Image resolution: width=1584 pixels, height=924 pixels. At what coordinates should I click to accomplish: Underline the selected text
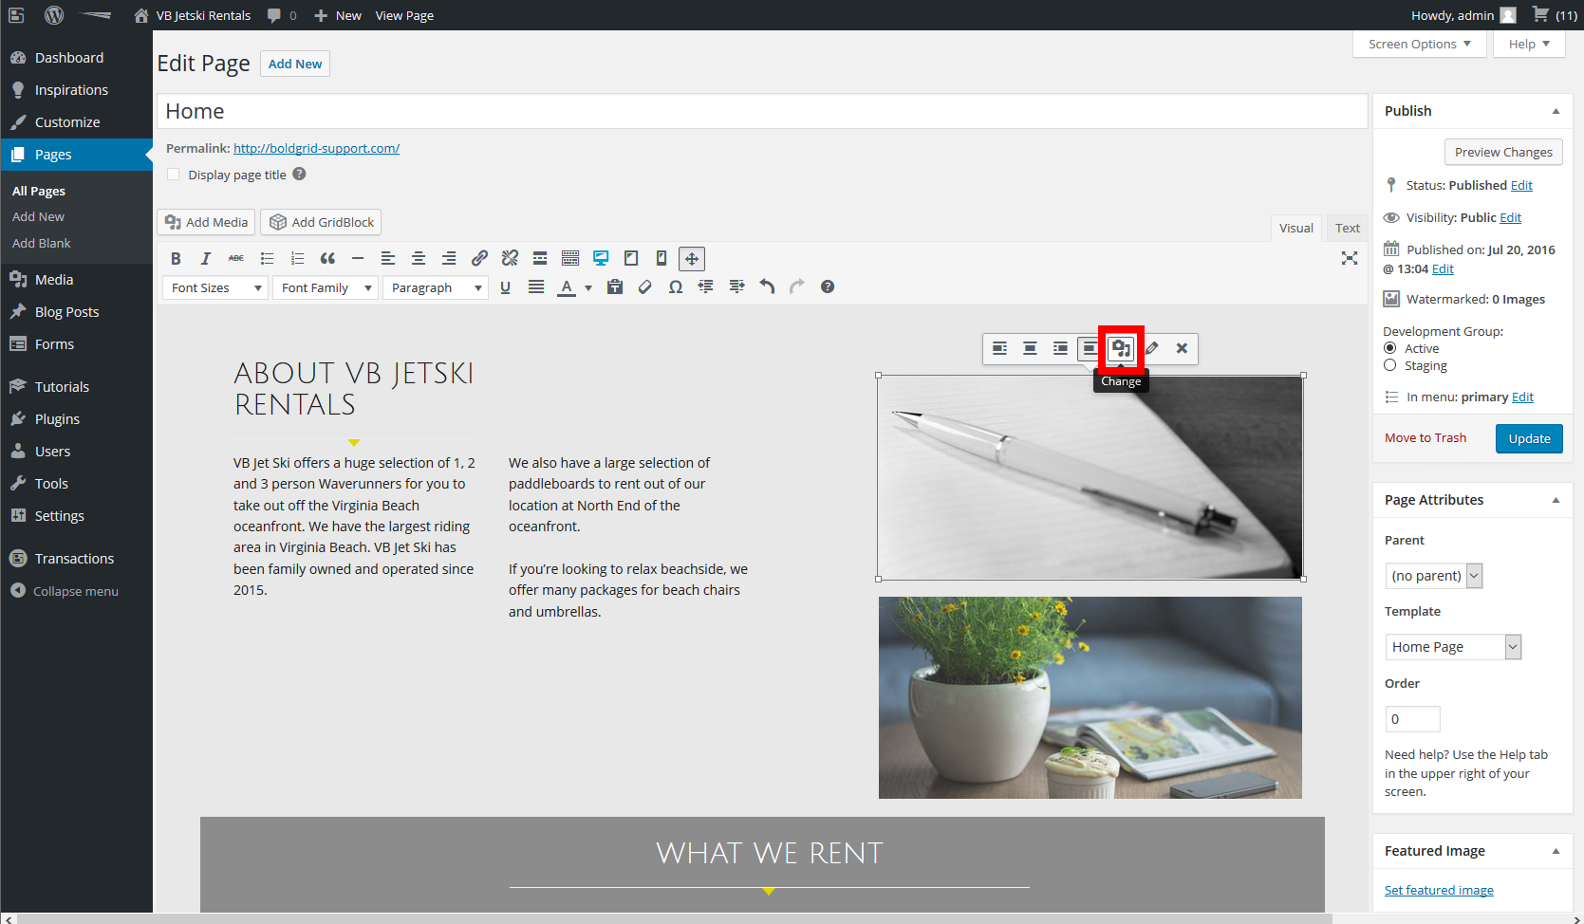505,287
